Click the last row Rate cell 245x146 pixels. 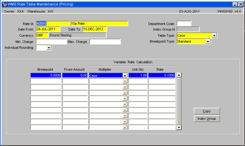coord(162,127)
